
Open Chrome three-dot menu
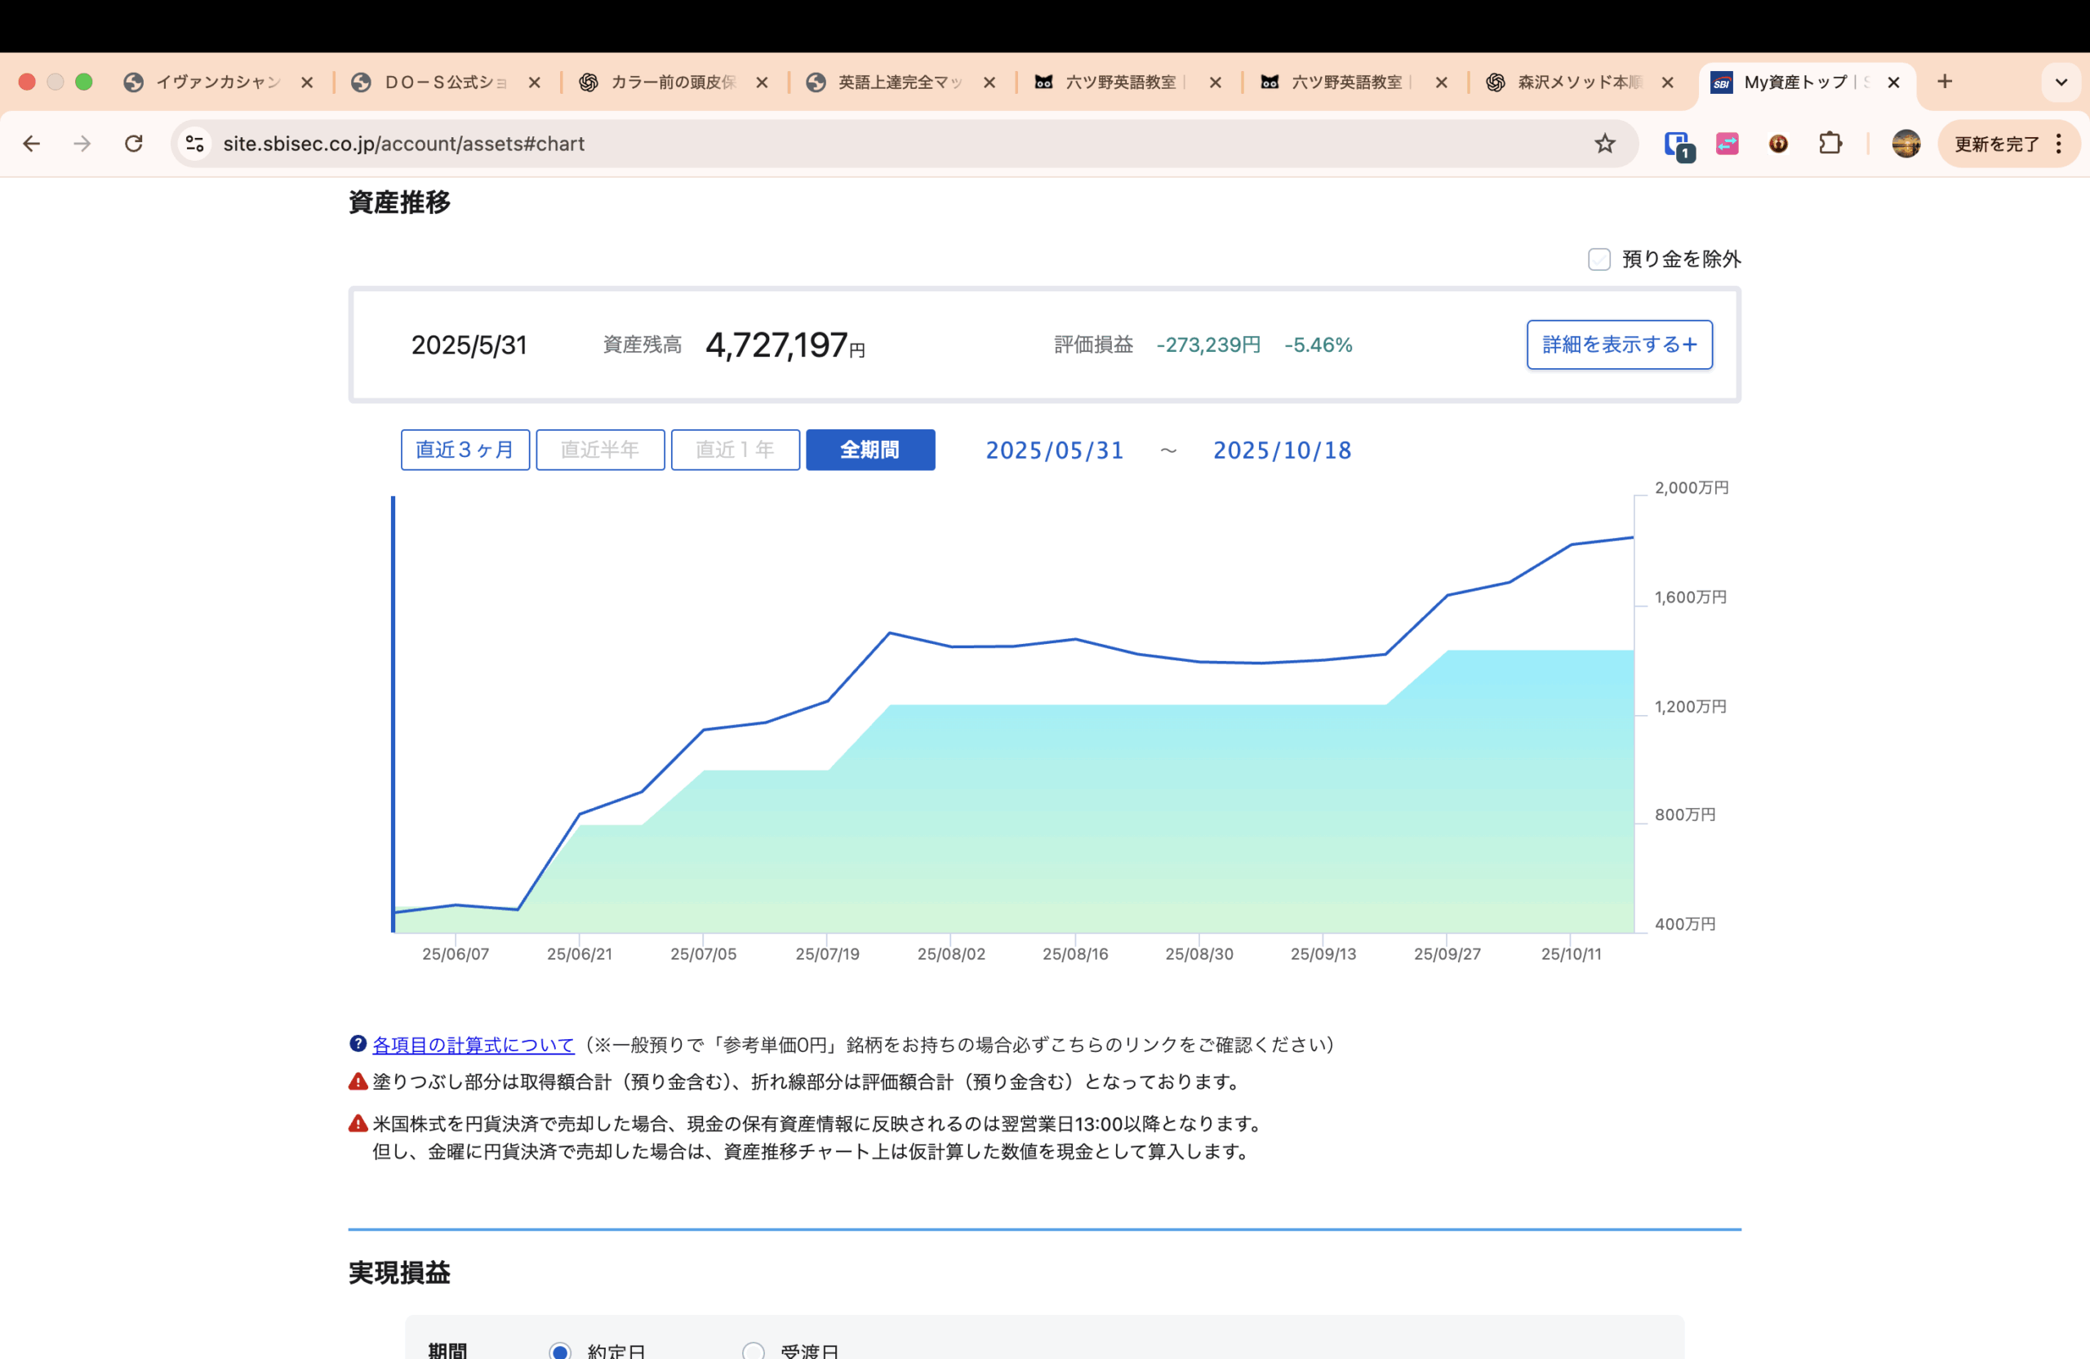2059,143
